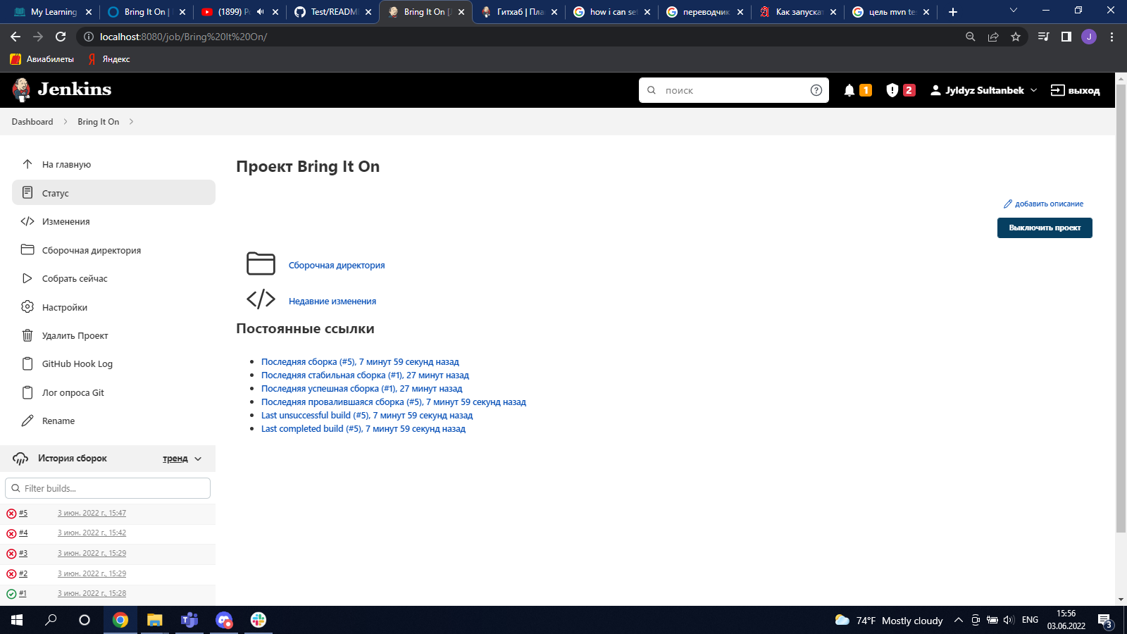Click the large code icon for Недавние изменения
Screen dimensions: 1127x634
click(x=261, y=299)
